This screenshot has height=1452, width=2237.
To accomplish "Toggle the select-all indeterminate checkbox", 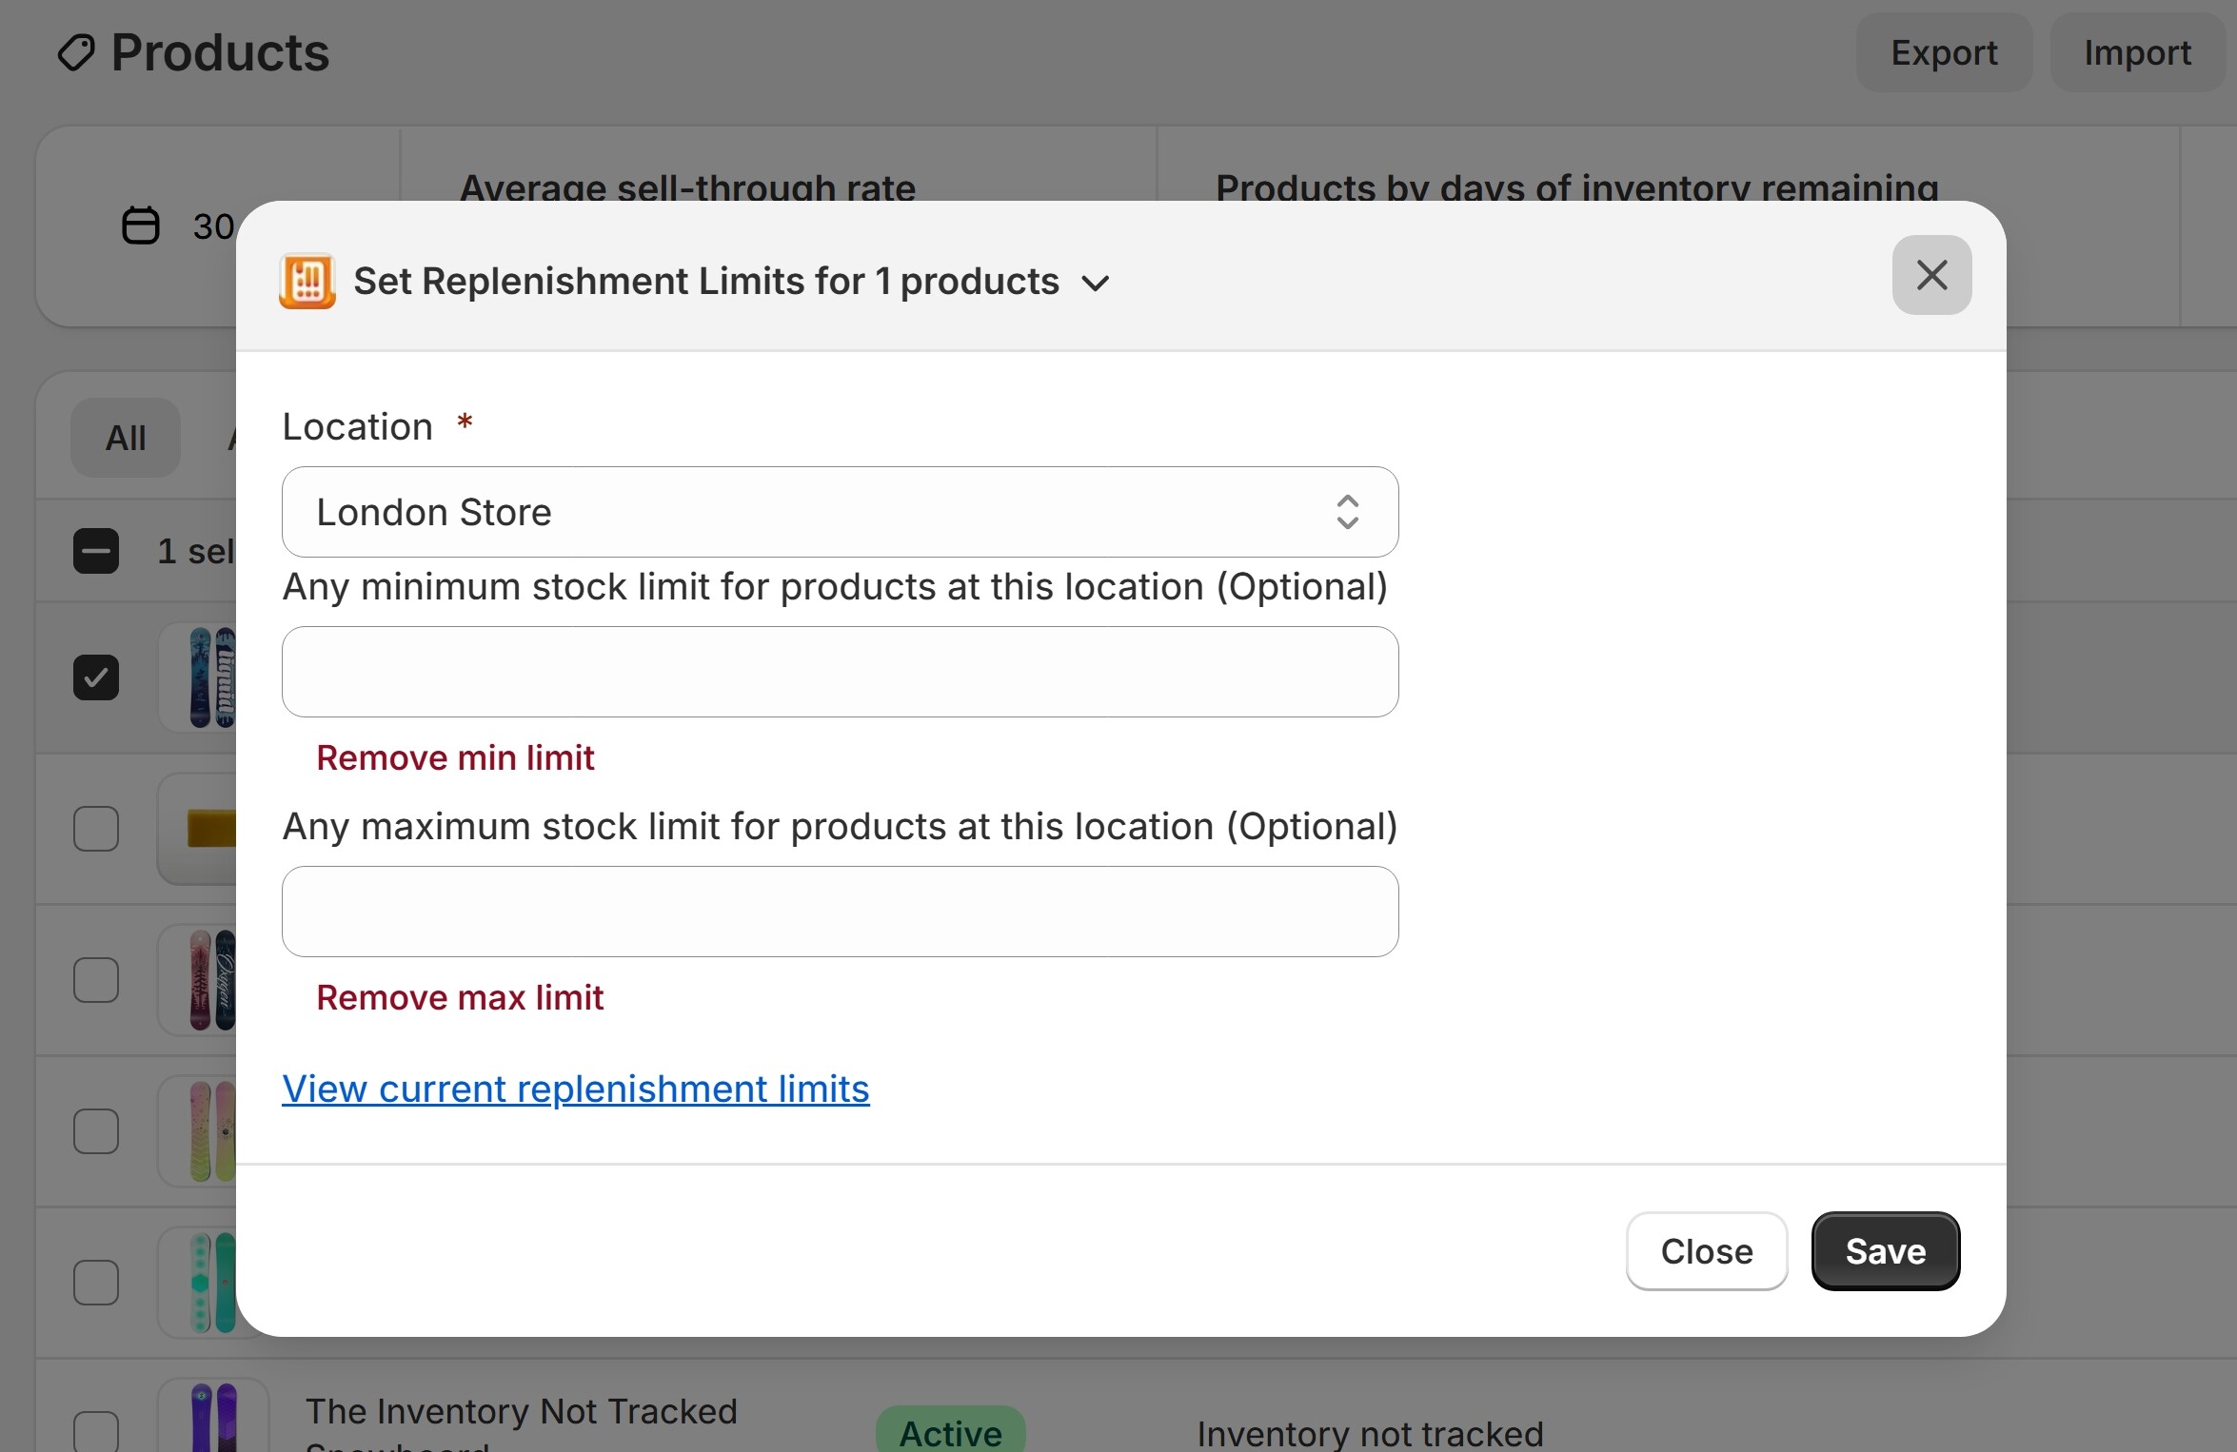I will coord(96,551).
